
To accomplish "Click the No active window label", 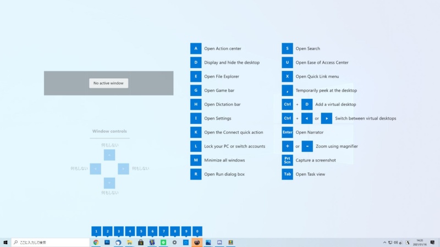I will (x=108, y=83).
